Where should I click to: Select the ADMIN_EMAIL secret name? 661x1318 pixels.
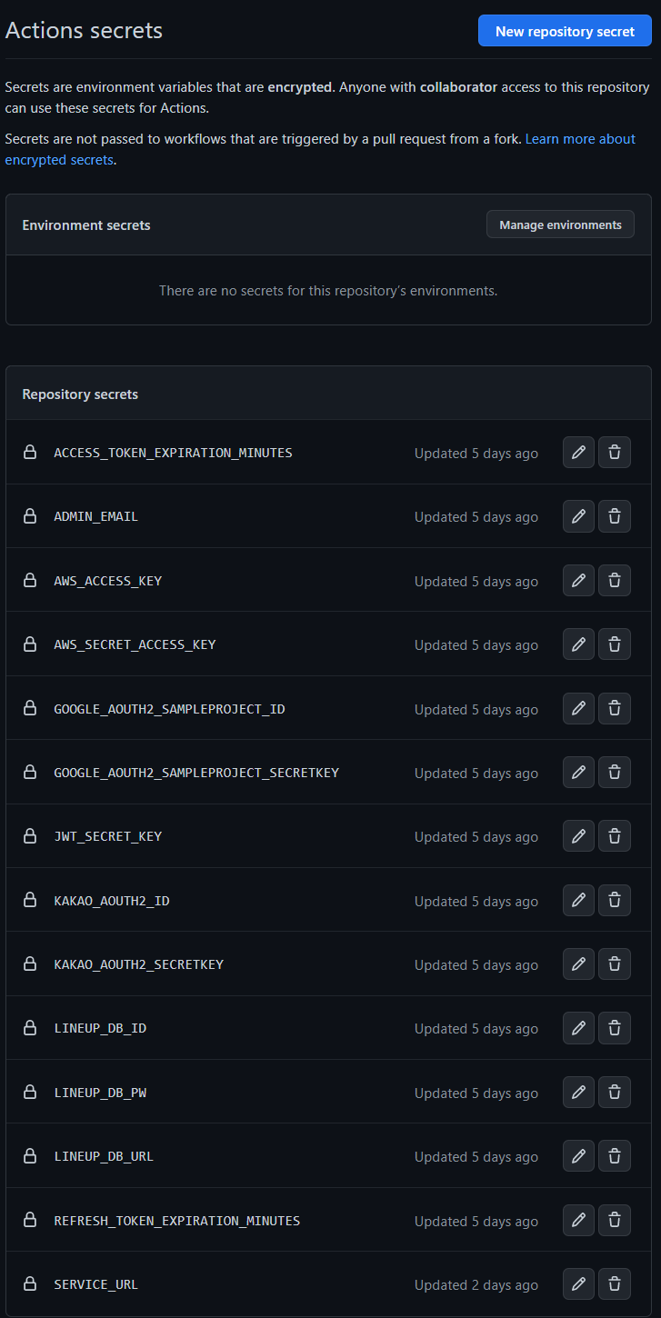click(95, 516)
